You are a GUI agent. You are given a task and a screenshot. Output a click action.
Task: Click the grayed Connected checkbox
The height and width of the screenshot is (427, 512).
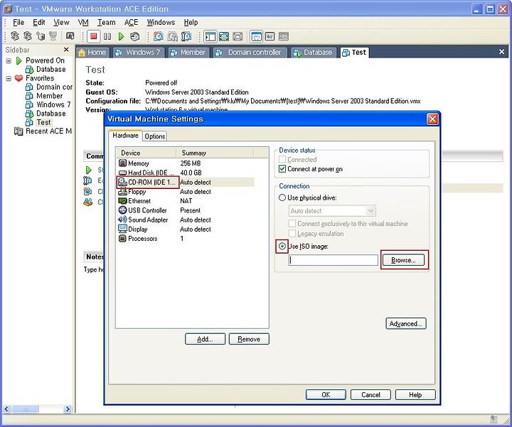[282, 160]
